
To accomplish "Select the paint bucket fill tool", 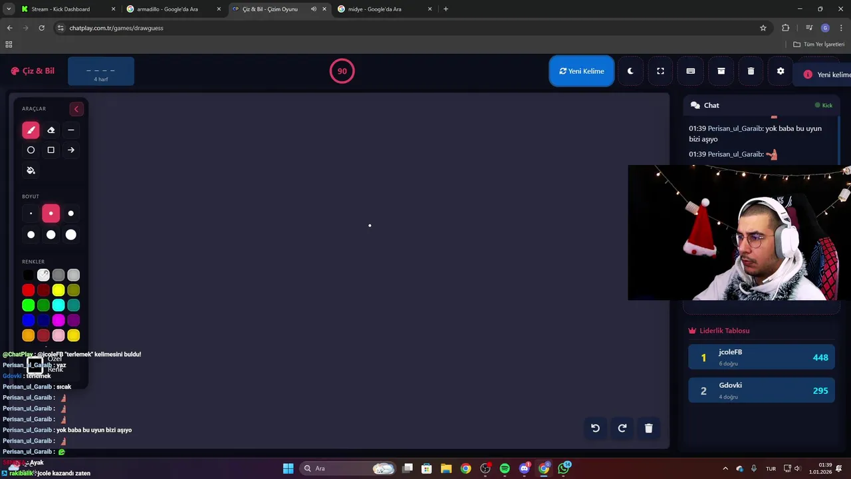I will pos(31,170).
